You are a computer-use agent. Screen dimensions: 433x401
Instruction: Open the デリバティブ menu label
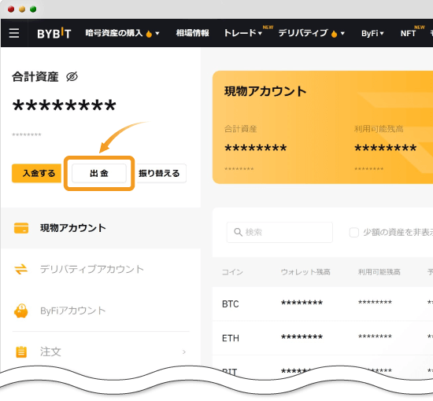click(x=303, y=33)
